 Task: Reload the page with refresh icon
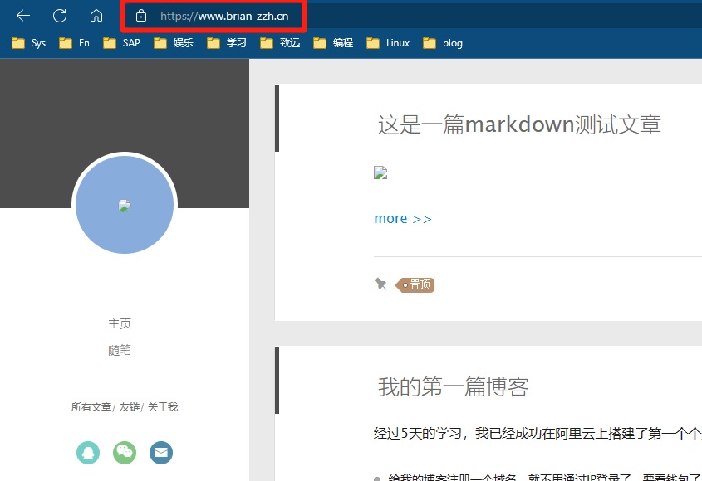point(60,16)
